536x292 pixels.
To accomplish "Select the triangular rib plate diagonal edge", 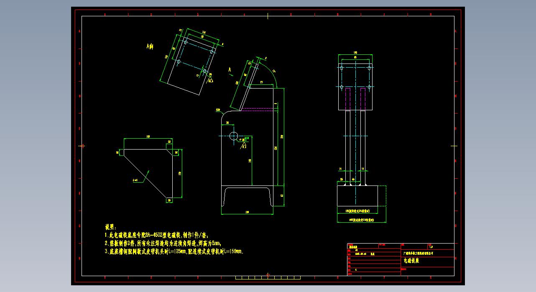I will click(x=142, y=175).
